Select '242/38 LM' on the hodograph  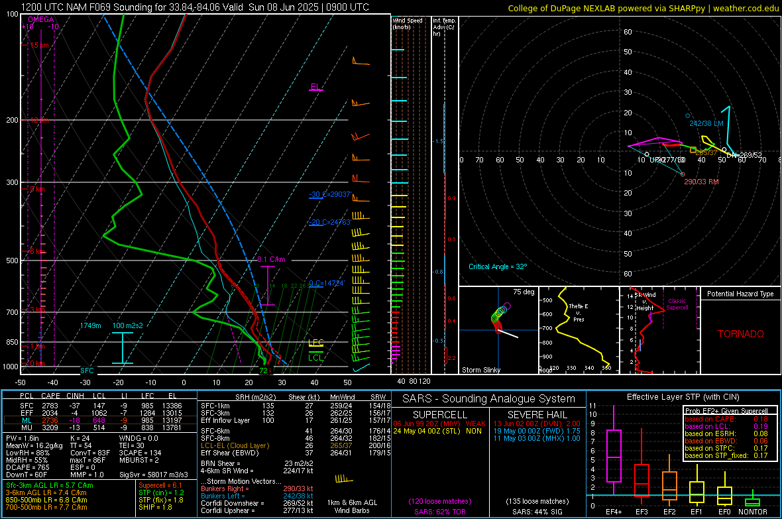tap(706, 123)
